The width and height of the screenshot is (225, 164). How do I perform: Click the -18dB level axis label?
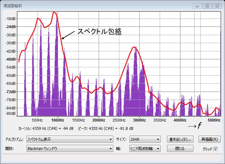(11, 19)
